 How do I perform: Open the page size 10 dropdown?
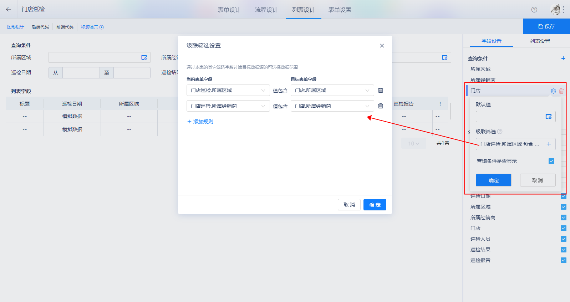click(x=414, y=143)
